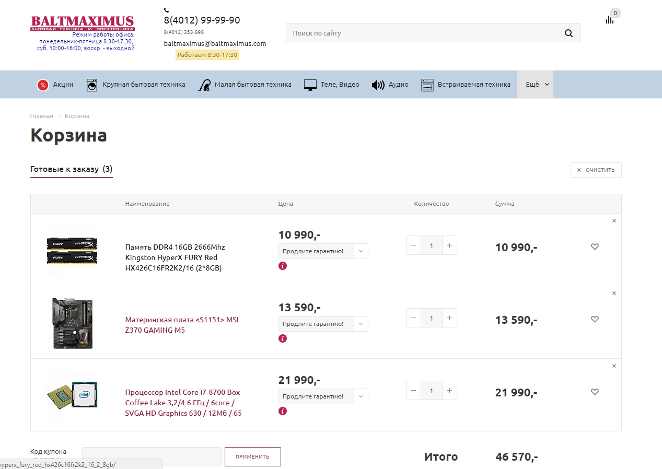Add Kingston memory to favorites heart
Image resolution: width=662 pixels, height=469 pixels.
[x=595, y=247]
